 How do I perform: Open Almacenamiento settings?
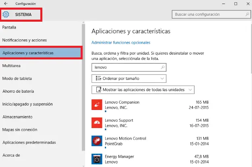click(17, 117)
